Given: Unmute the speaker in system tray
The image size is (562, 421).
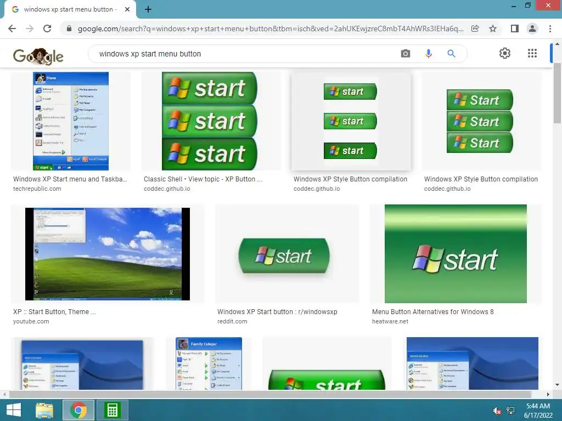Looking at the screenshot, I should click(497, 411).
